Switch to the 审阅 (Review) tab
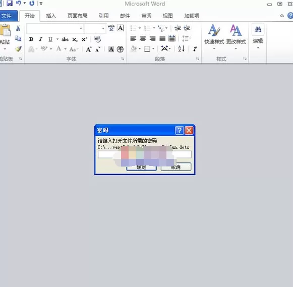Screen dimensions: 293x287 (146, 16)
